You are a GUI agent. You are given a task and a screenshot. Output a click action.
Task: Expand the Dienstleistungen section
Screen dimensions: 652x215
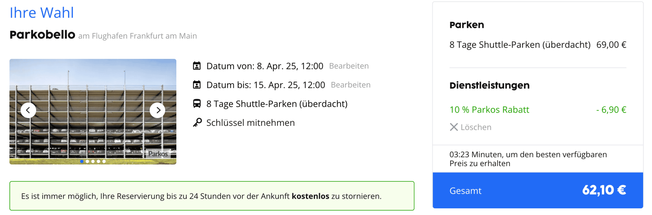coord(489,85)
